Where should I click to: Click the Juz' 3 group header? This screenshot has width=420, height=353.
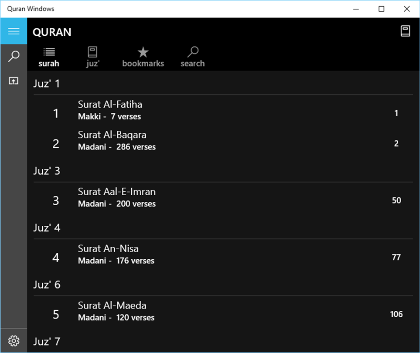47,171
